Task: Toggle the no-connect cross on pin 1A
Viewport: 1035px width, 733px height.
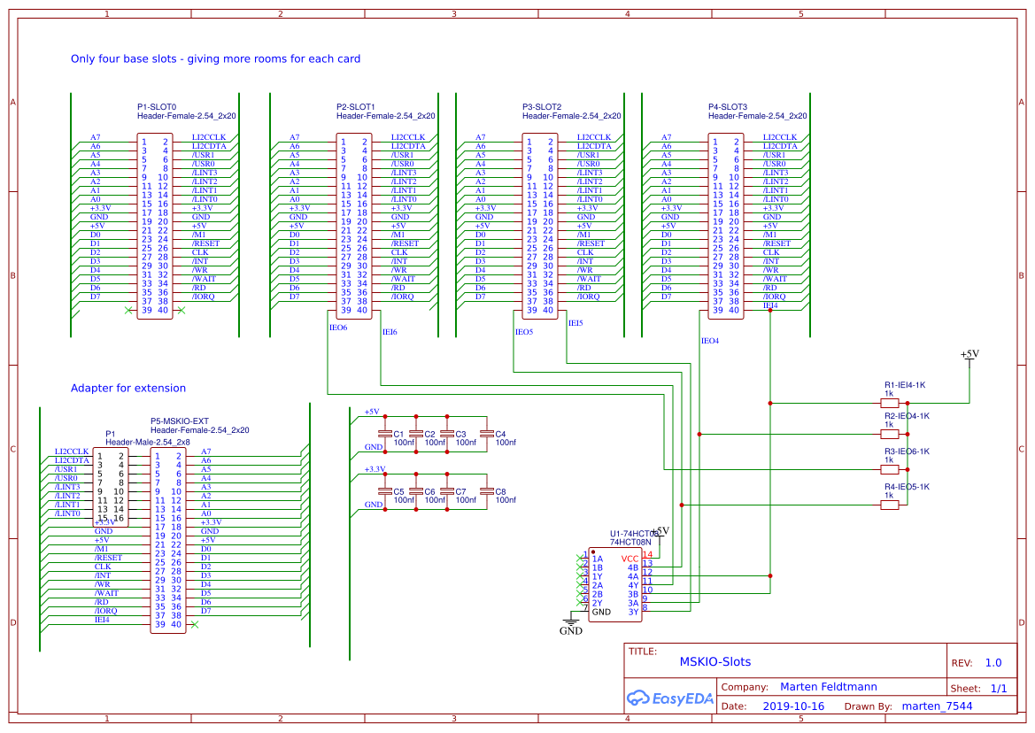Action: click(580, 557)
